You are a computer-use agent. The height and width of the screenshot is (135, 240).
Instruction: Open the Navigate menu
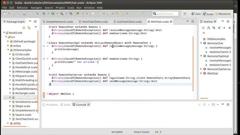(36, 7)
